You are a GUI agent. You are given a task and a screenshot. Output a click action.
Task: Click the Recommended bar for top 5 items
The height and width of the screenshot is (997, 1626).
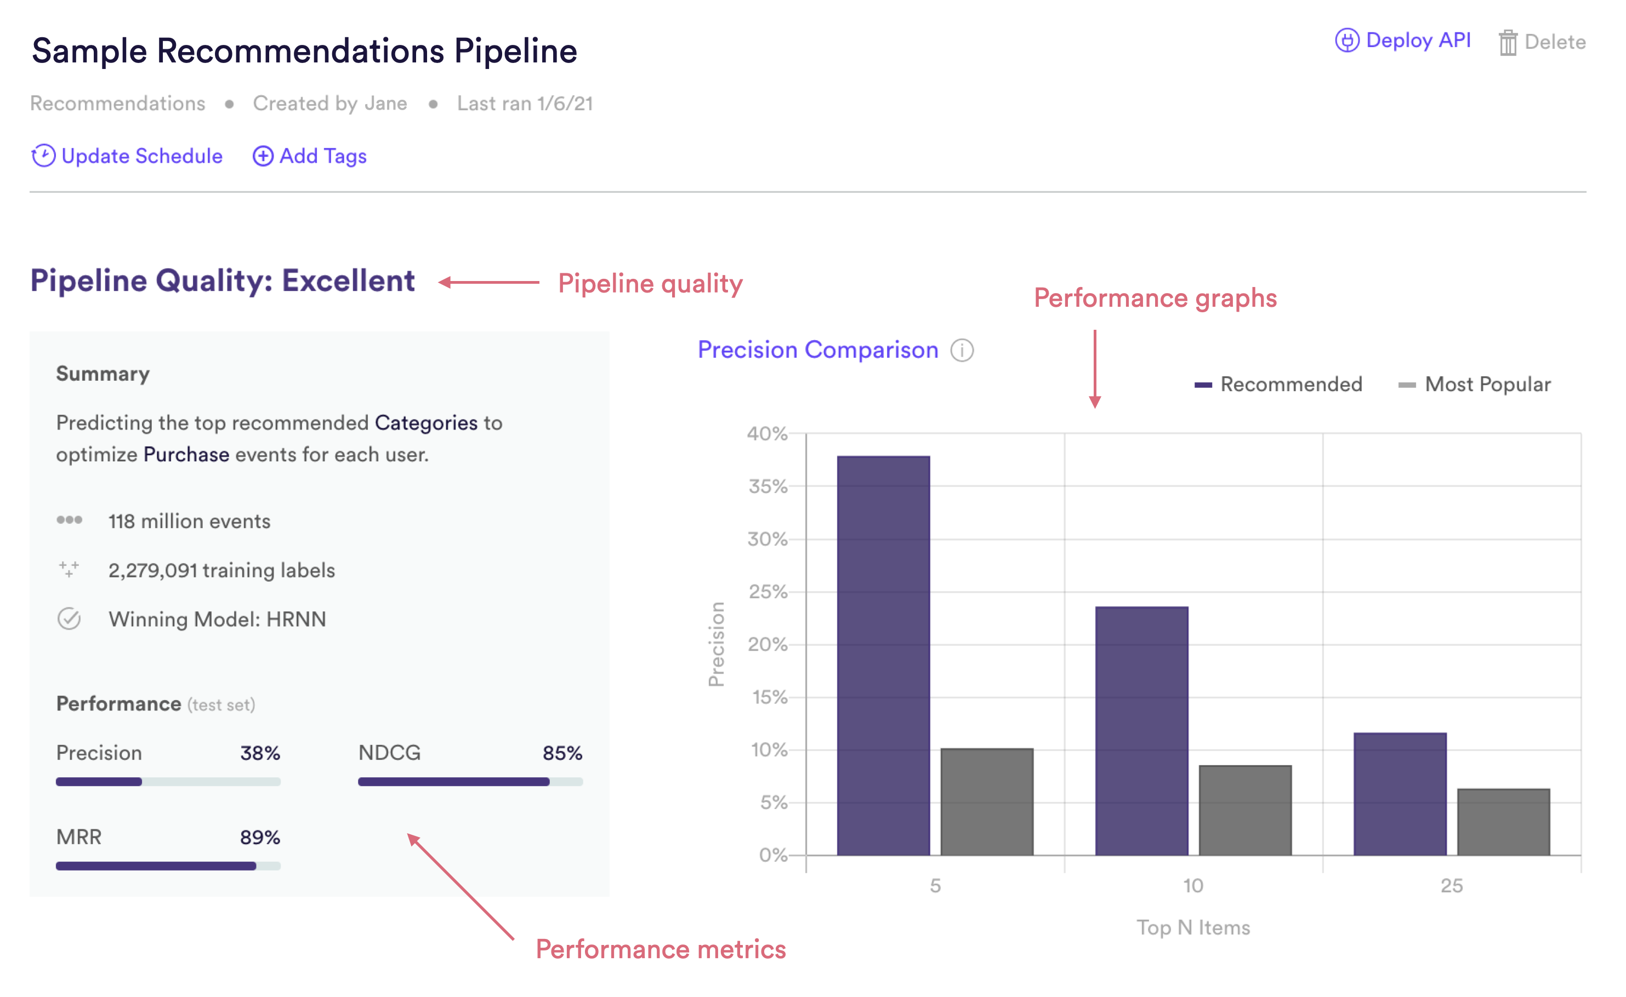(x=884, y=656)
